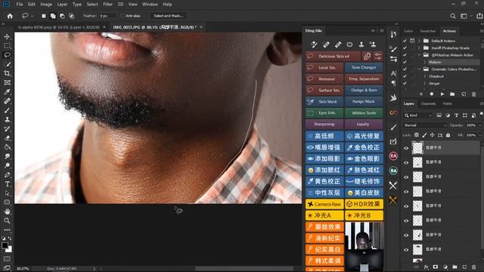484x272 pixels.
Task: Click the Feather value field
Action: click(107, 16)
